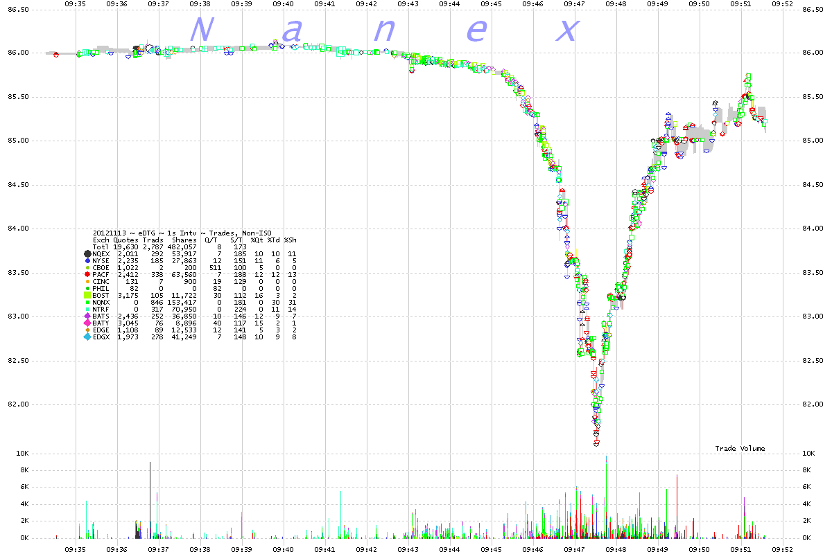Click the 86.50 price label on left axis

(17, 10)
